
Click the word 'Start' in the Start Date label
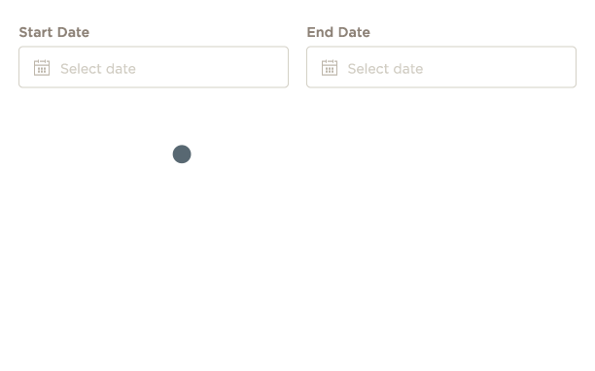pos(36,32)
